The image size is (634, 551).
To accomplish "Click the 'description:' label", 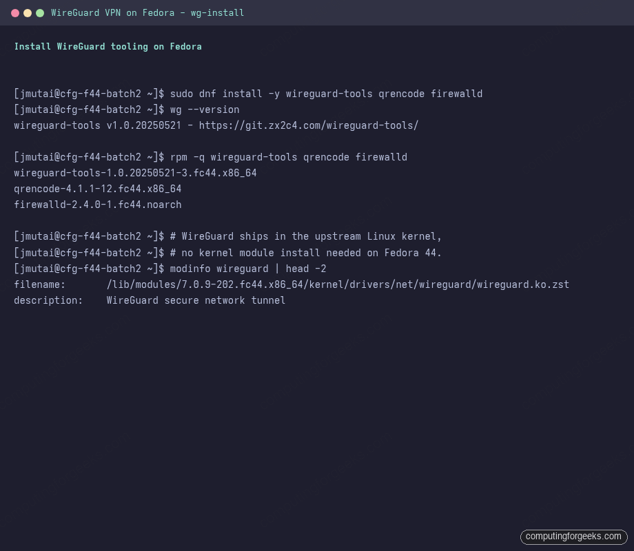I will coord(48,300).
